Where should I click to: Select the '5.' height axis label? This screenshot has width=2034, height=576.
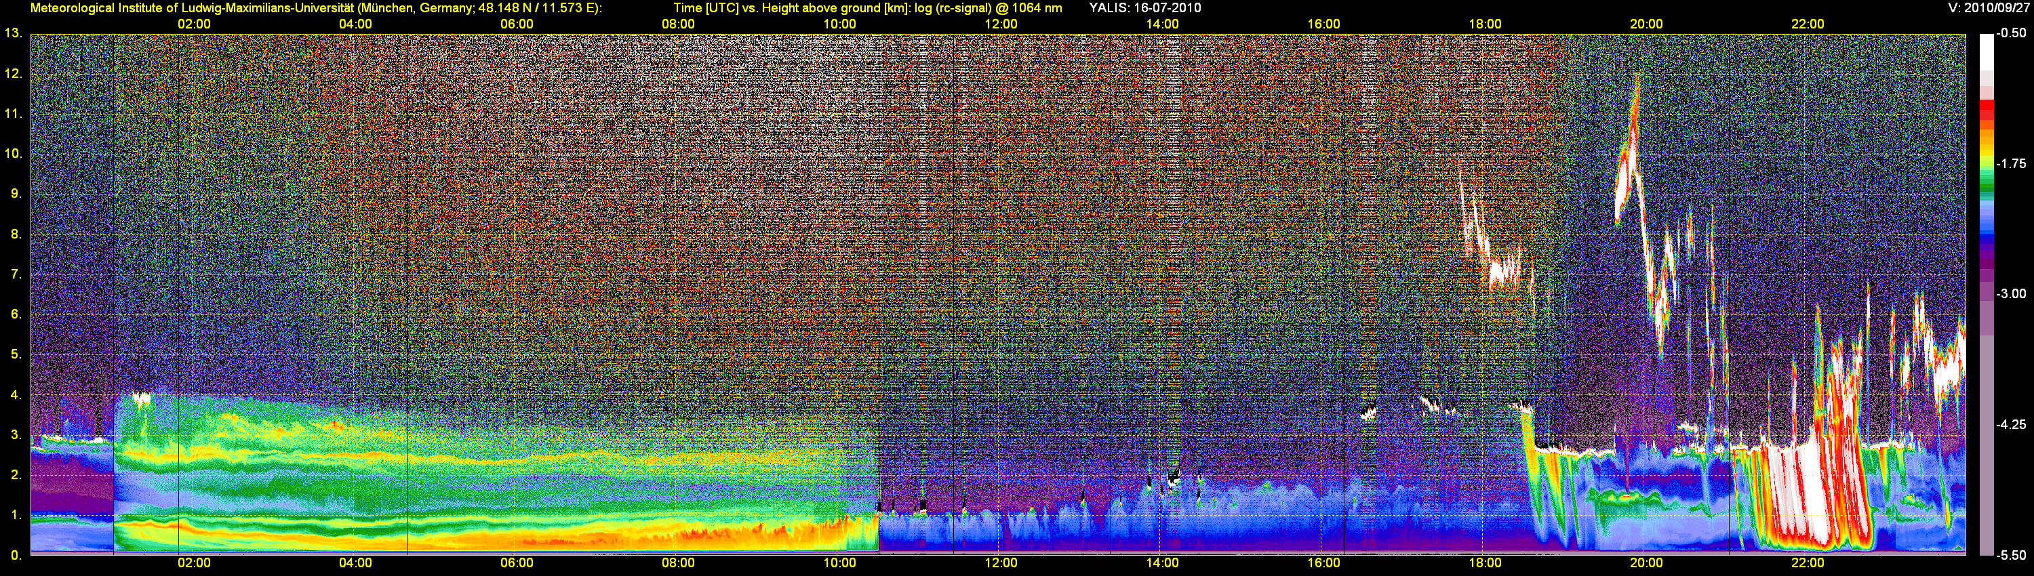tap(16, 354)
